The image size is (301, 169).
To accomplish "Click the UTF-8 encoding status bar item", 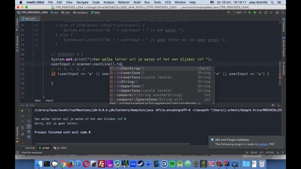I will (269, 153).
